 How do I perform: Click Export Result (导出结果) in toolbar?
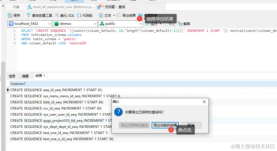click(126, 15)
